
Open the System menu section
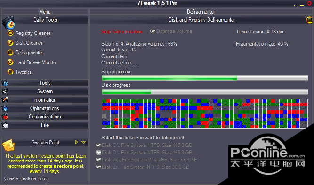point(45,91)
